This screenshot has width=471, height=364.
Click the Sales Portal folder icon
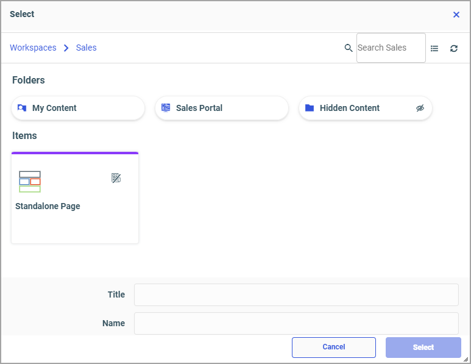(166, 108)
